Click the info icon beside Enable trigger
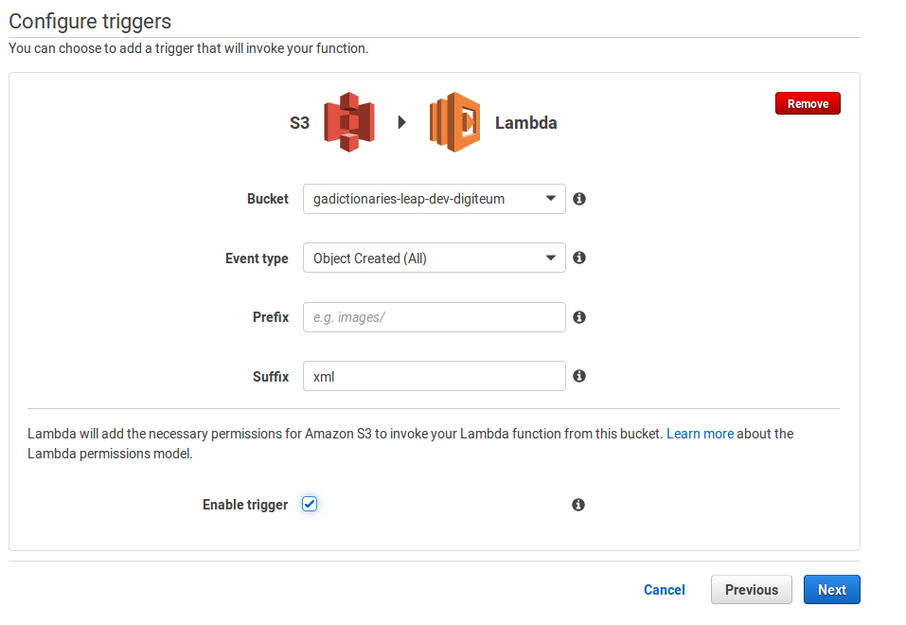 (578, 505)
